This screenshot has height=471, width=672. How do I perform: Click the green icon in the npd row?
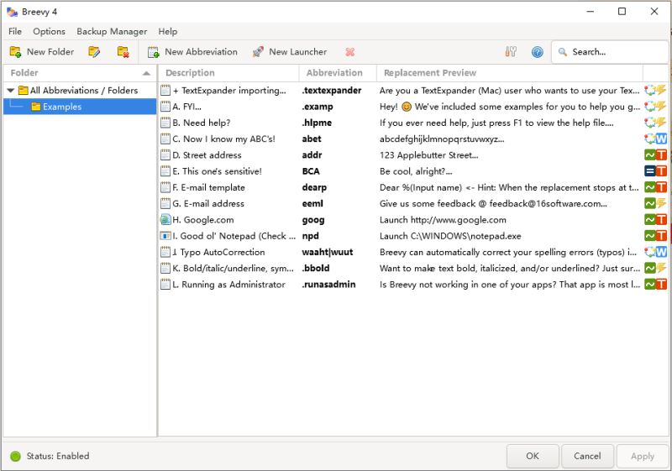pyautogui.click(x=649, y=236)
